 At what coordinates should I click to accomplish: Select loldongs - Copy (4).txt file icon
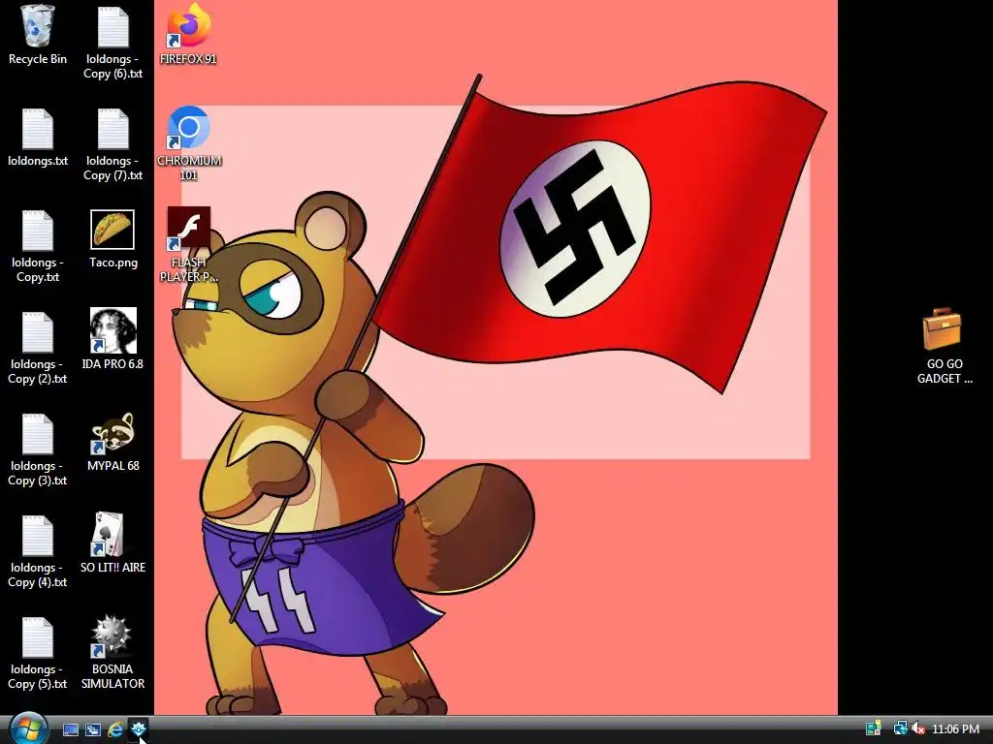pyautogui.click(x=38, y=536)
